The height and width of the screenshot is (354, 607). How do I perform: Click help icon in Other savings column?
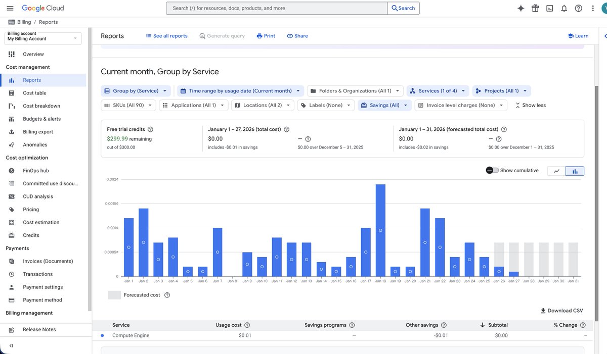[x=444, y=325]
